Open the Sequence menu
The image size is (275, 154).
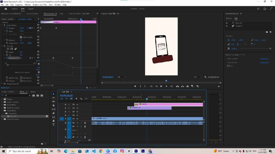(x=19, y=5)
